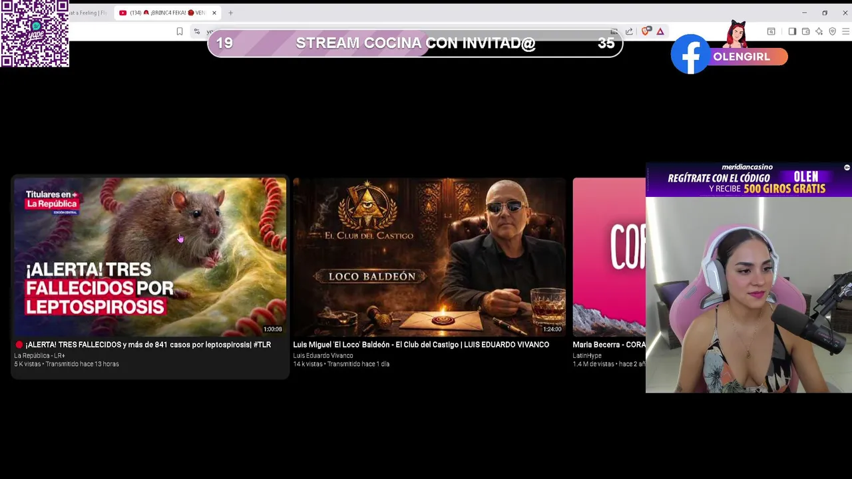Open the leptospirosis rat video thumbnail

pyautogui.click(x=150, y=257)
